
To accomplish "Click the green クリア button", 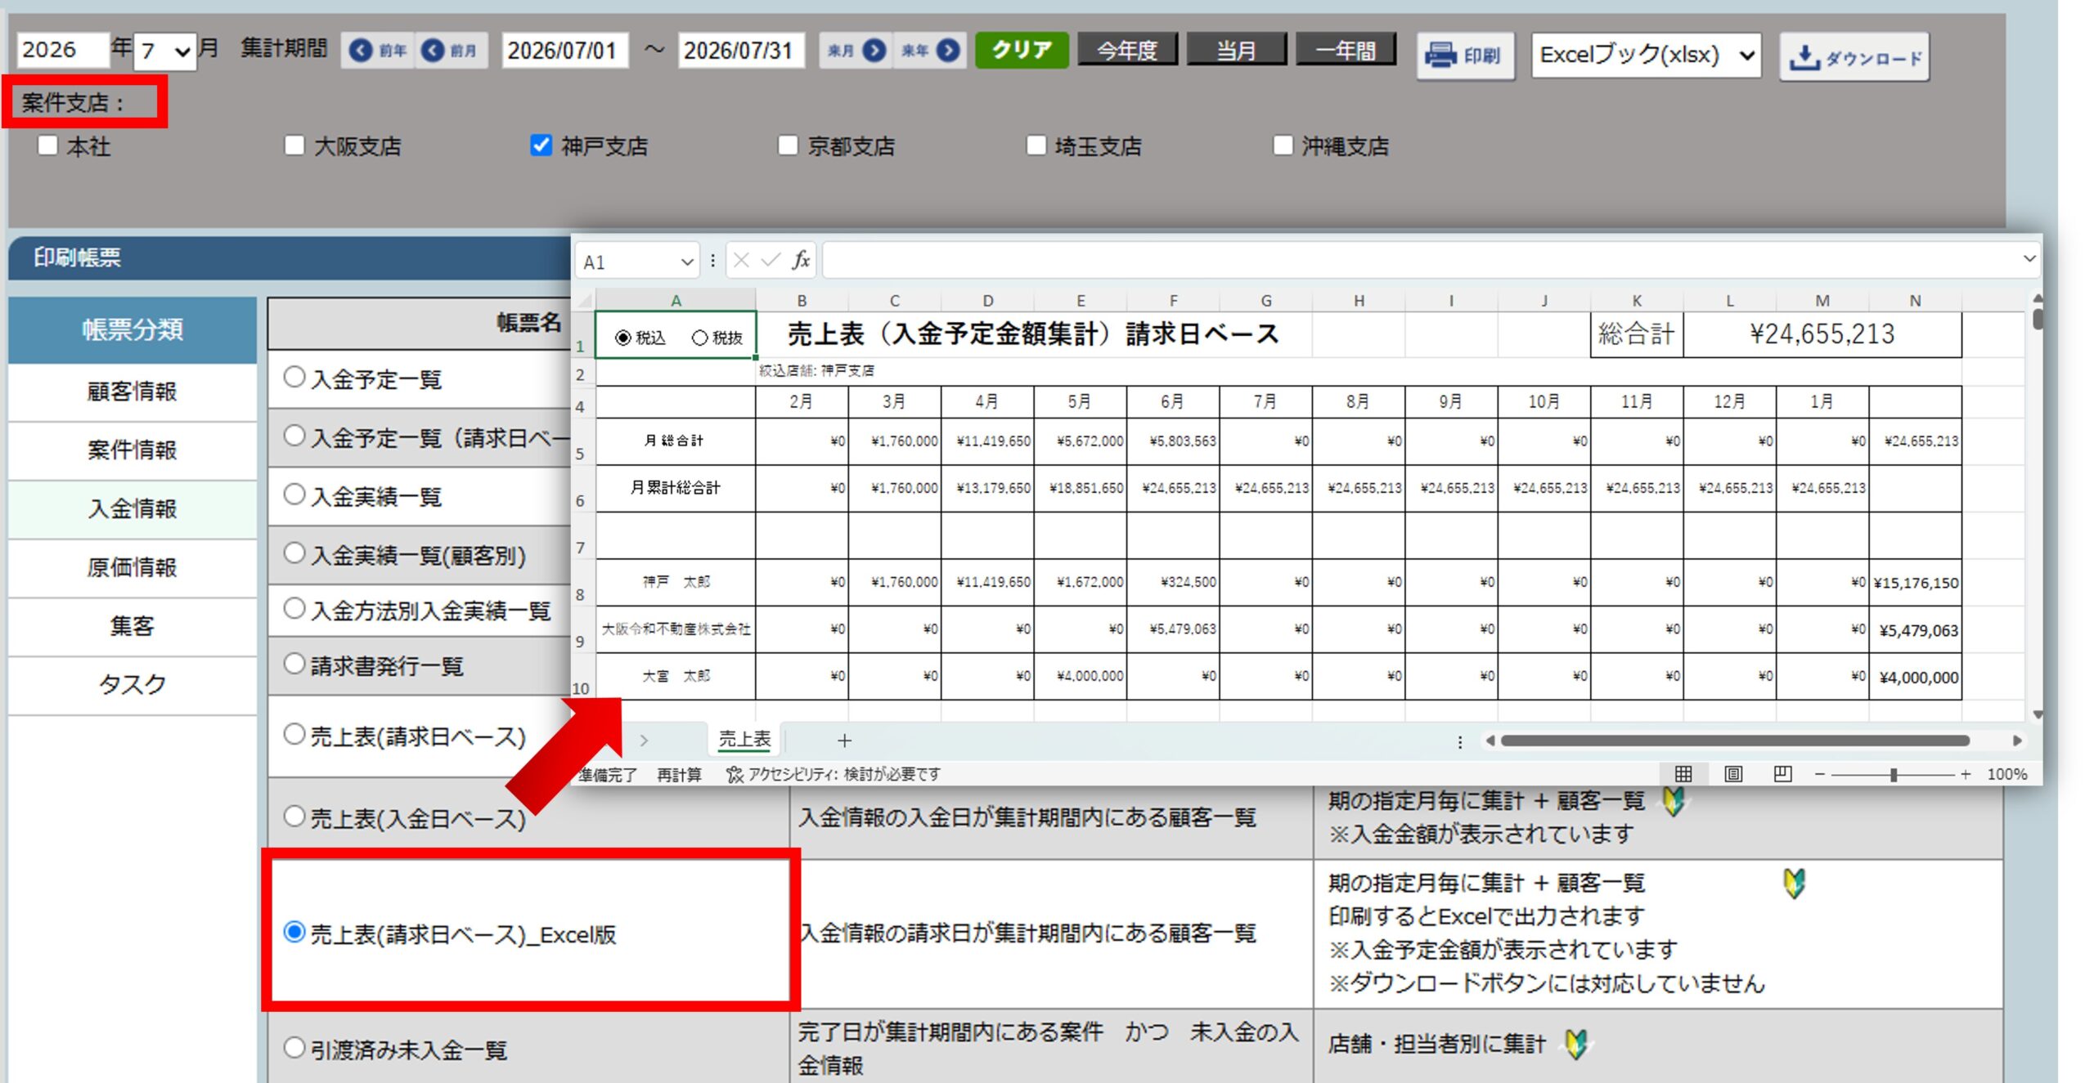I will click(x=1022, y=50).
